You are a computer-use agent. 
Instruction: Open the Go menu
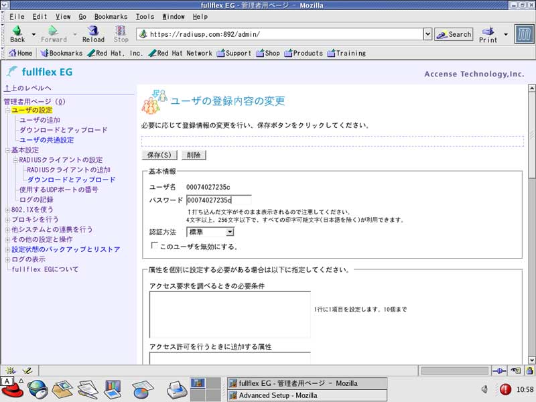tap(82, 16)
